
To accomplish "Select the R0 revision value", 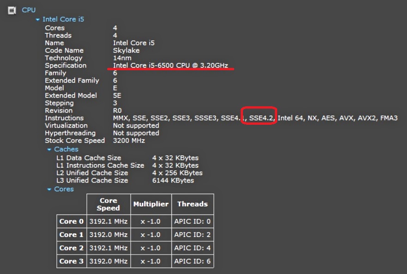I will pos(117,110).
